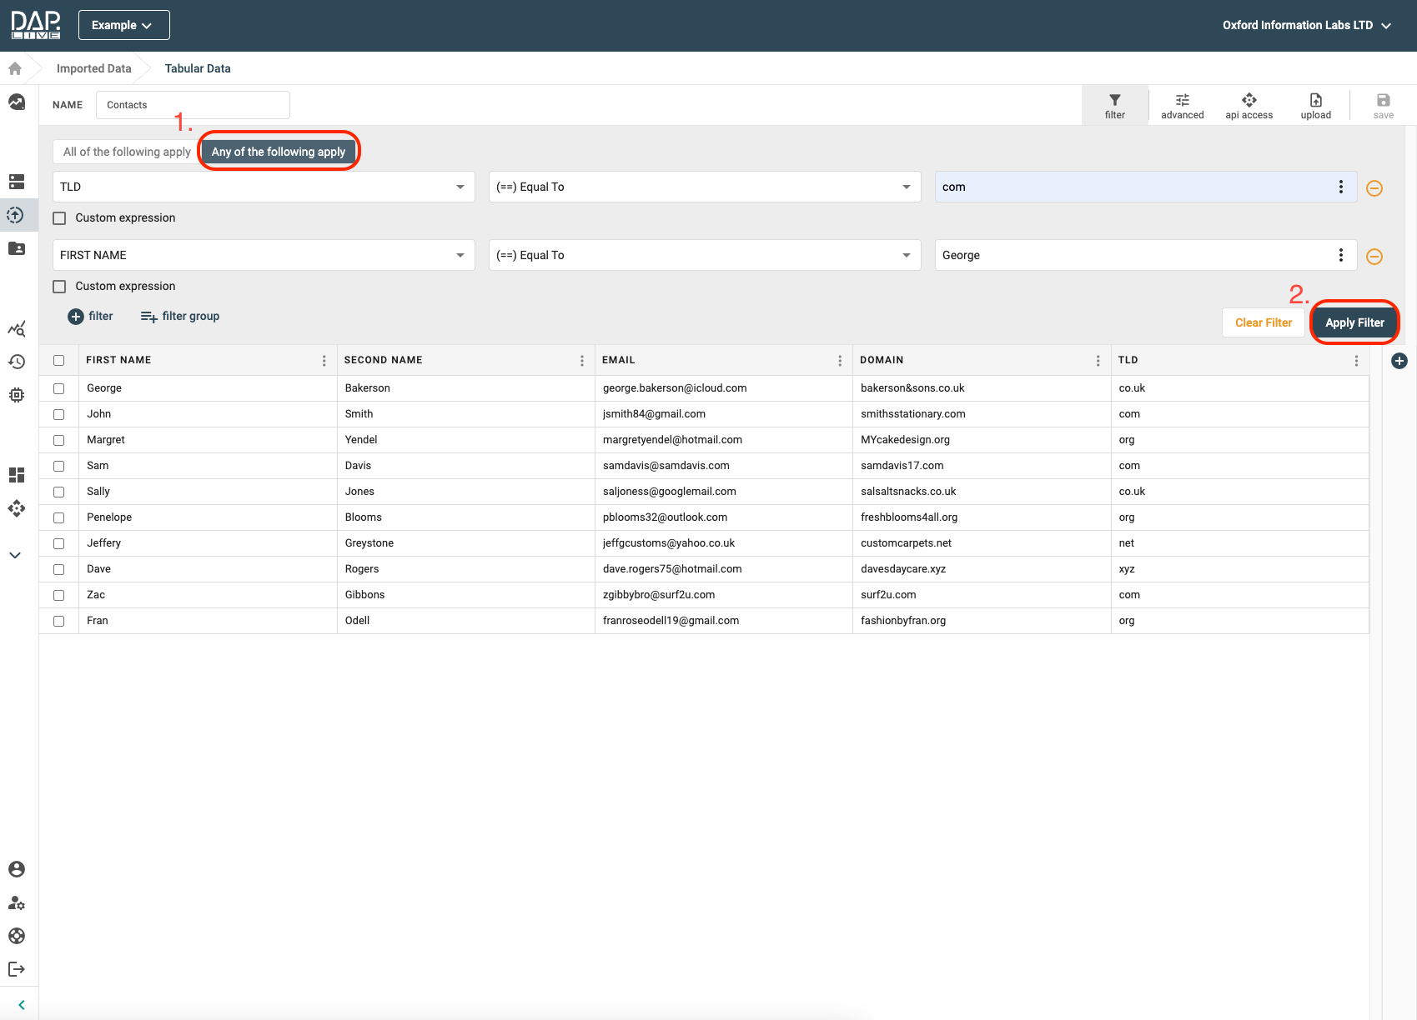Enable Custom expression under TLD filter
The height and width of the screenshot is (1020, 1417).
pyautogui.click(x=59, y=218)
